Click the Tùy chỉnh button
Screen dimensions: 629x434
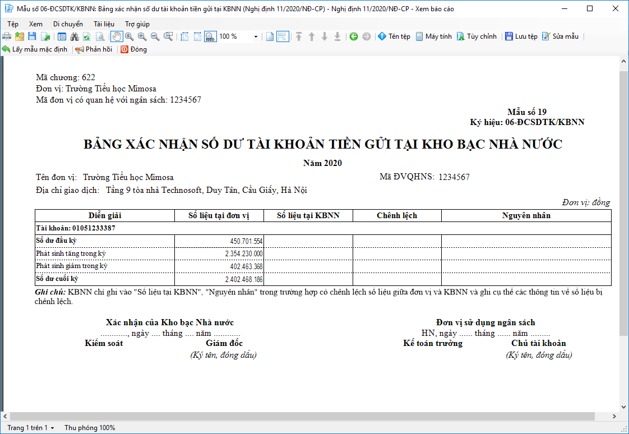click(477, 36)
